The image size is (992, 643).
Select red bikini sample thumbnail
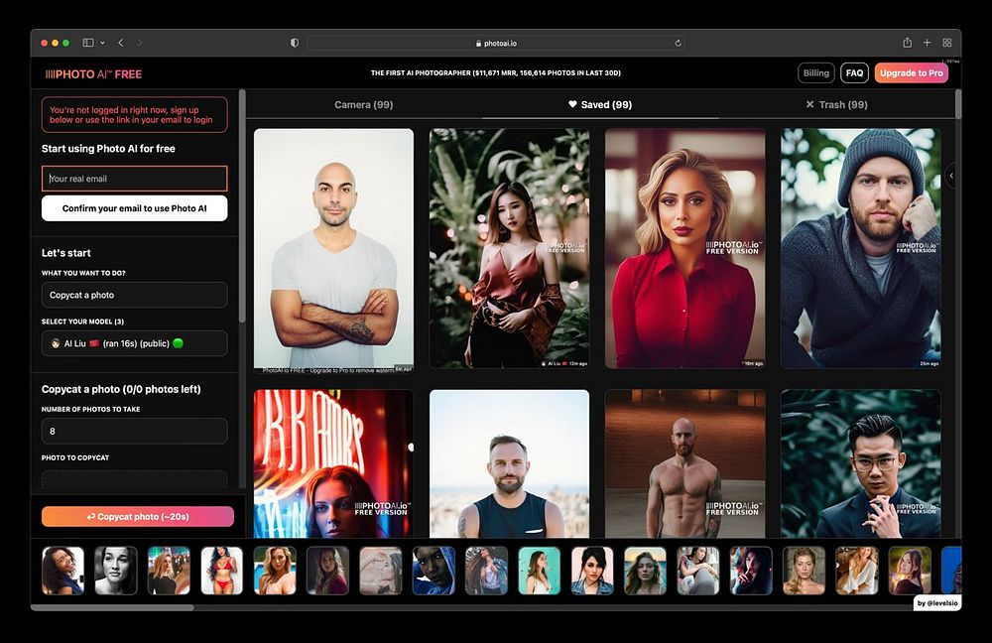click(221, 571)
